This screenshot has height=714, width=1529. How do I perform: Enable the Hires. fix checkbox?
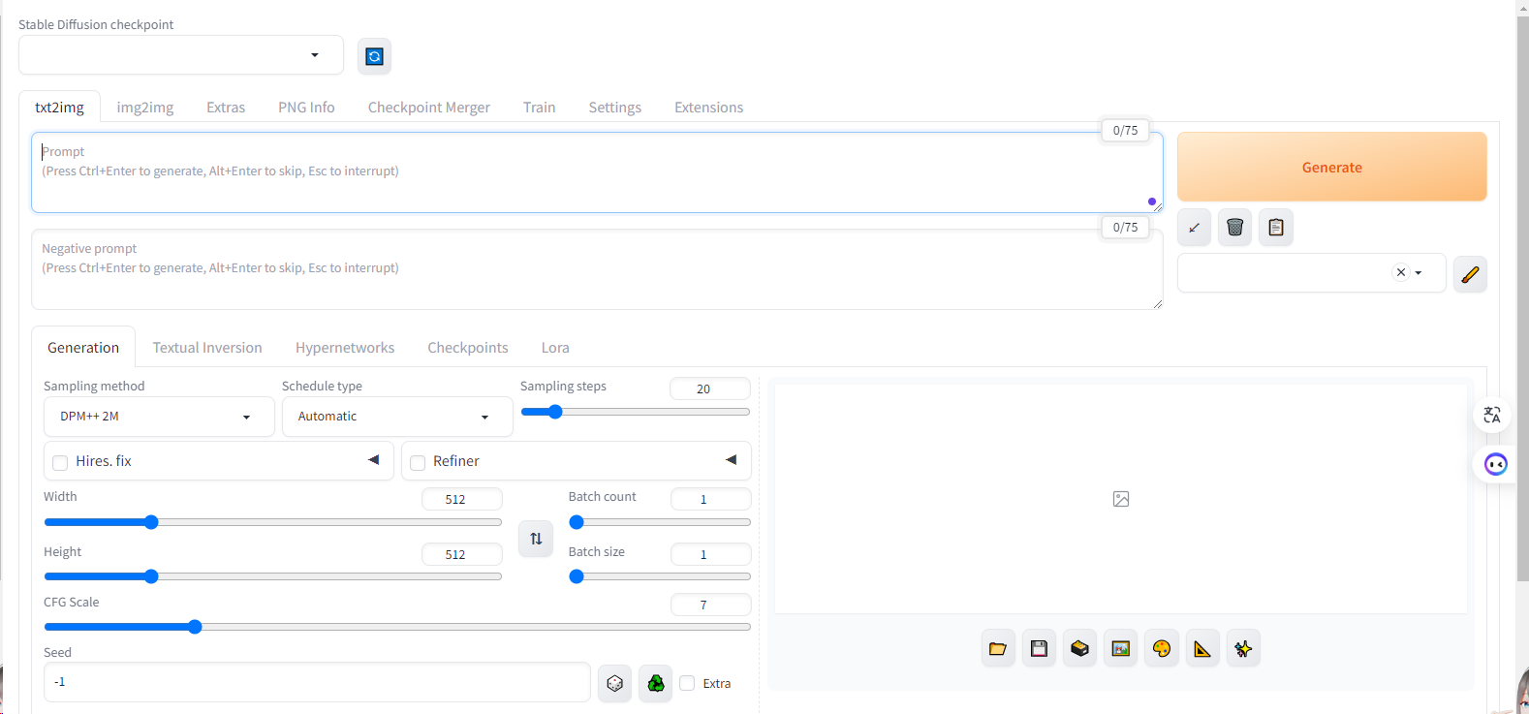tap(60, 463)
